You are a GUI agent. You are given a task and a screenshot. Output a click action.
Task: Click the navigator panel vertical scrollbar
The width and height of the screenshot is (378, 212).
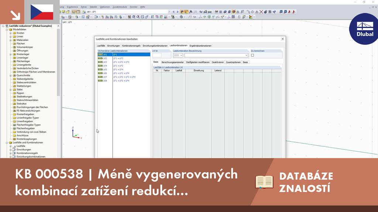[x=58, y=63]
